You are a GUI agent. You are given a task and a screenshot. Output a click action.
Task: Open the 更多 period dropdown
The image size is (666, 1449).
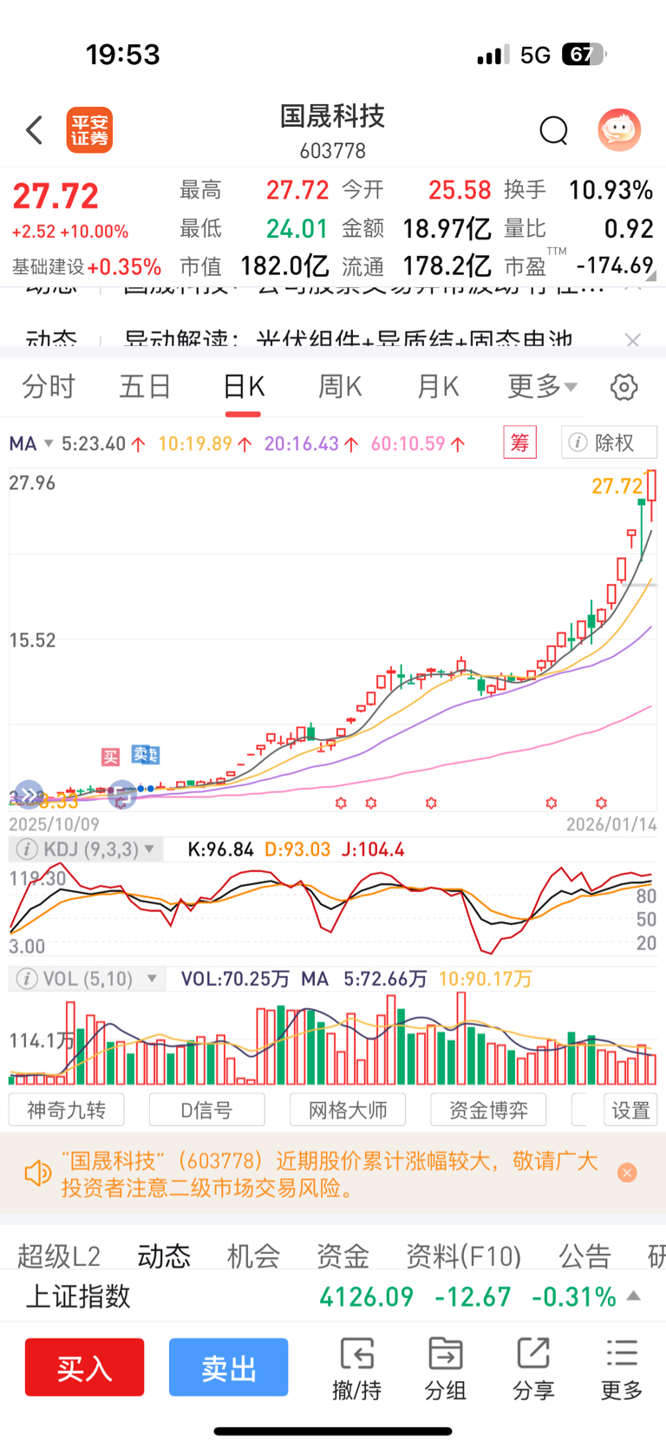(542, 386)
